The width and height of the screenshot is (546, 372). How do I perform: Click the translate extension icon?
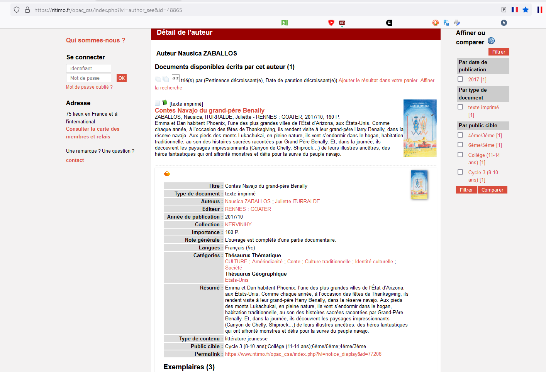[446, 23]
